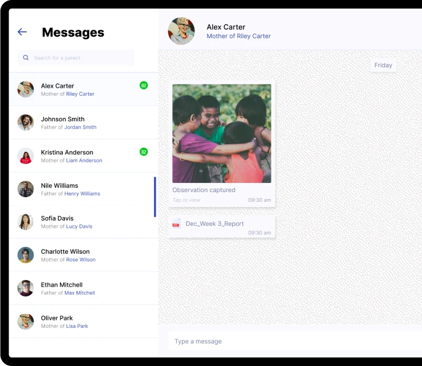Click the Jordan Smith child link

click(x=80, y=128)
